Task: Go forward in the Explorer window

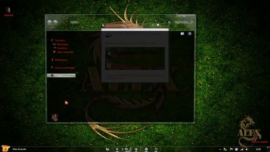Action: 55,22
